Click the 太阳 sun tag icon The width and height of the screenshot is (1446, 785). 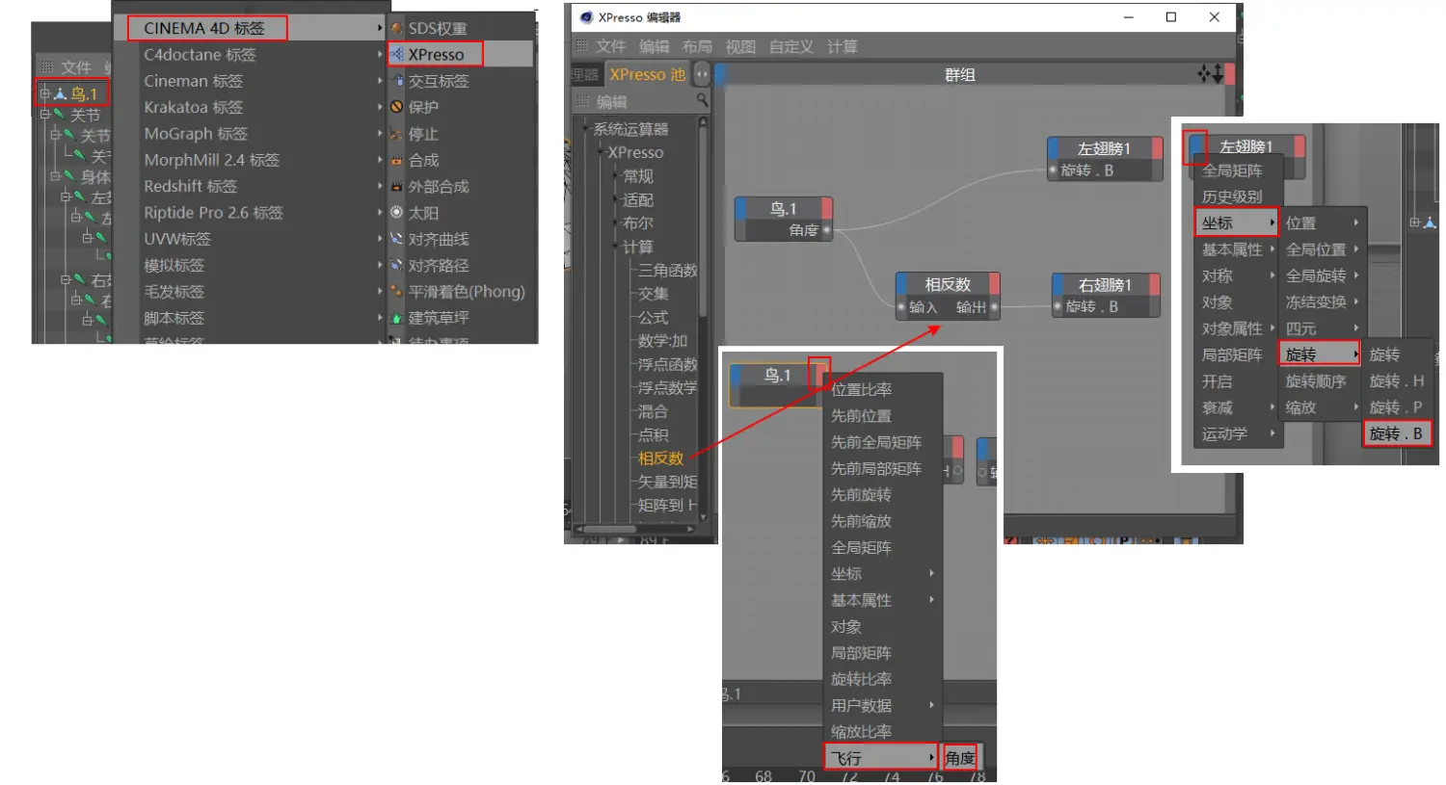396,212
